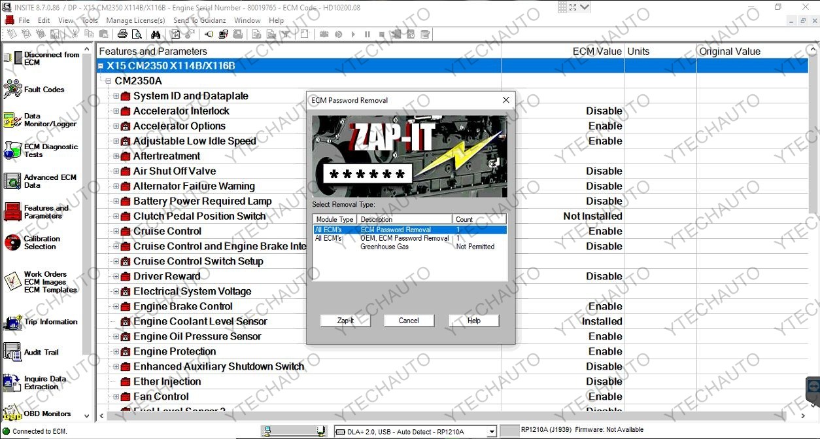The image size is (820, 439).
Task: Open the Window menu
Action: click(x=247, y=20)
